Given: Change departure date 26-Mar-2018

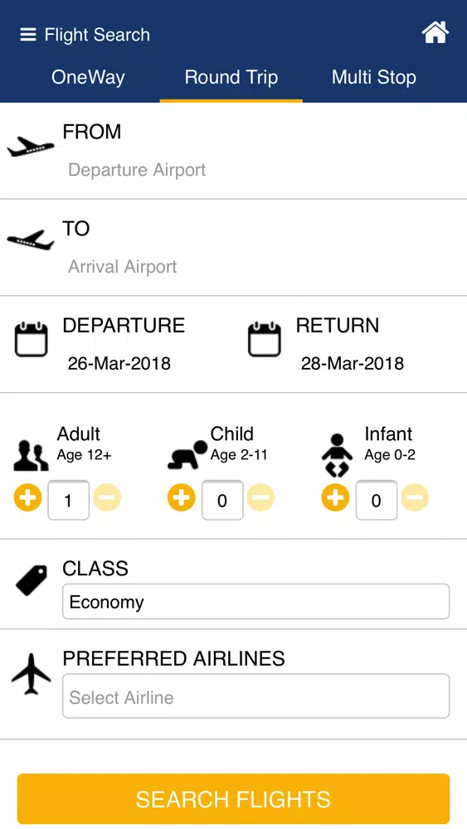Looking at the screenshot, I should coord(119,363).
